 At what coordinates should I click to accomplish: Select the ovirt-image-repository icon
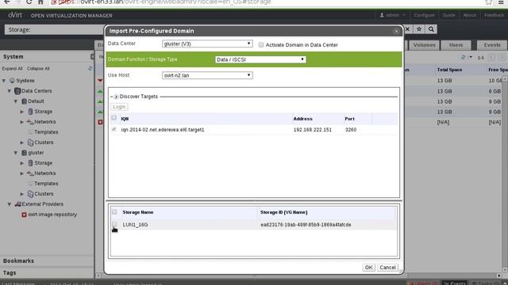(24, 215)
